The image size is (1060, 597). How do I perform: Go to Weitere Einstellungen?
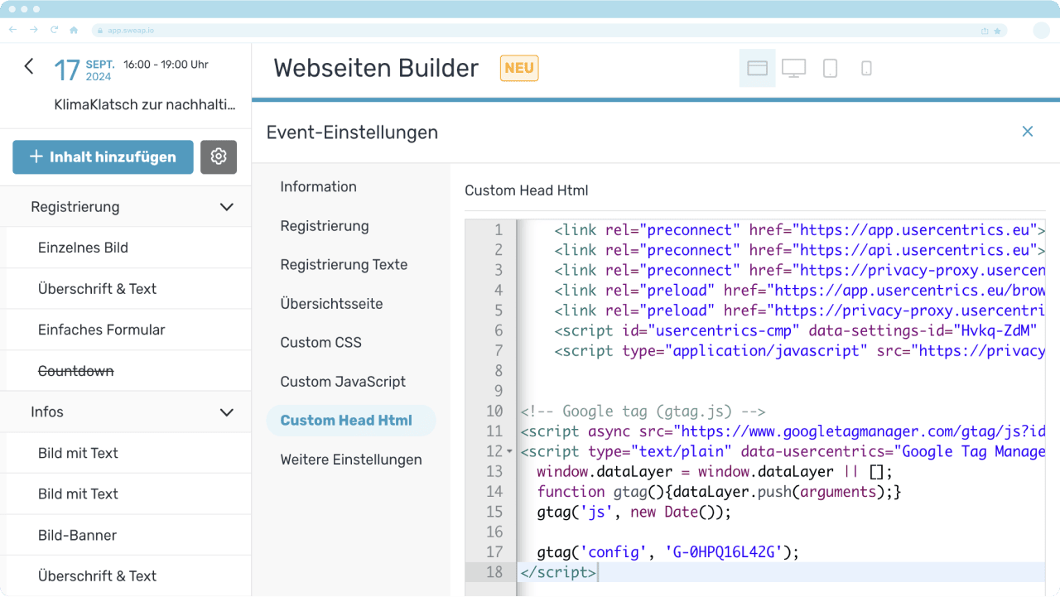tap(350, 460)
